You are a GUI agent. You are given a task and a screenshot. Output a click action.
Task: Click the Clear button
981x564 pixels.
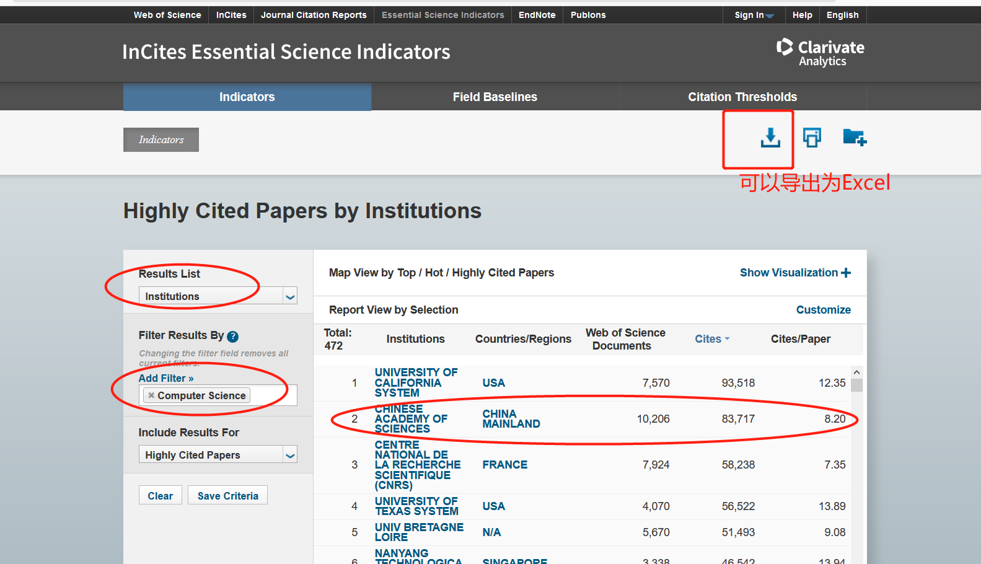pos(161,495)
